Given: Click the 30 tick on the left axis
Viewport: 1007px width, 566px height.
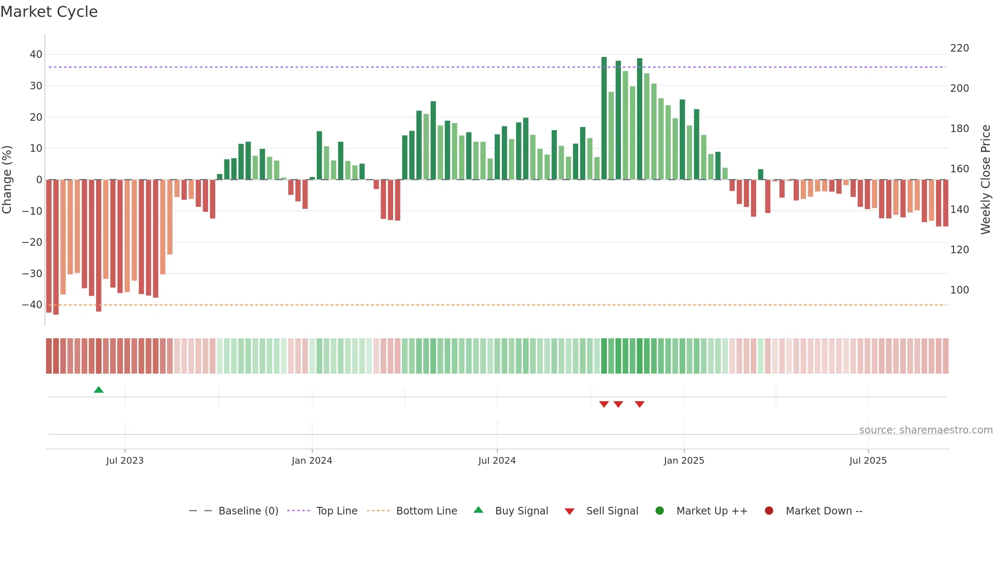Looking at the screenshot, I should coord(36,86).
